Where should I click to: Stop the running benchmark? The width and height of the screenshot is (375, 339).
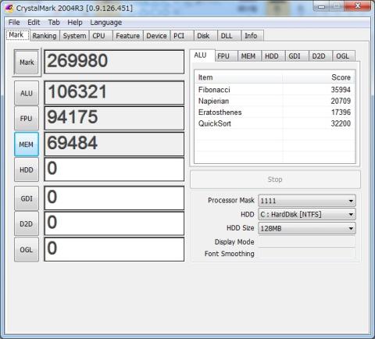coord(275,180)
